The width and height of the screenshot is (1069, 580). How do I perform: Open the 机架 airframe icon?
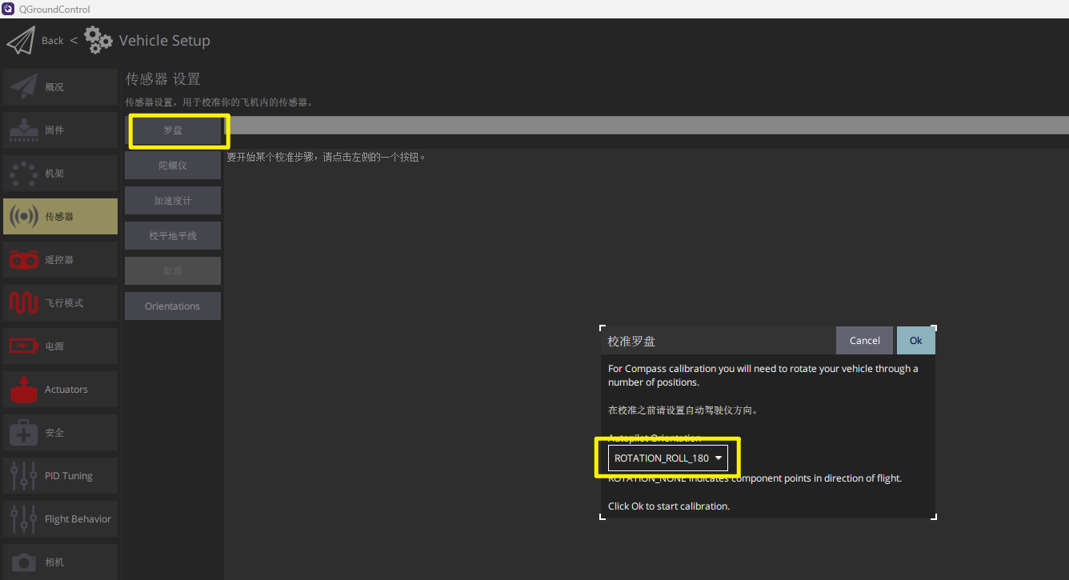(24, 174)
